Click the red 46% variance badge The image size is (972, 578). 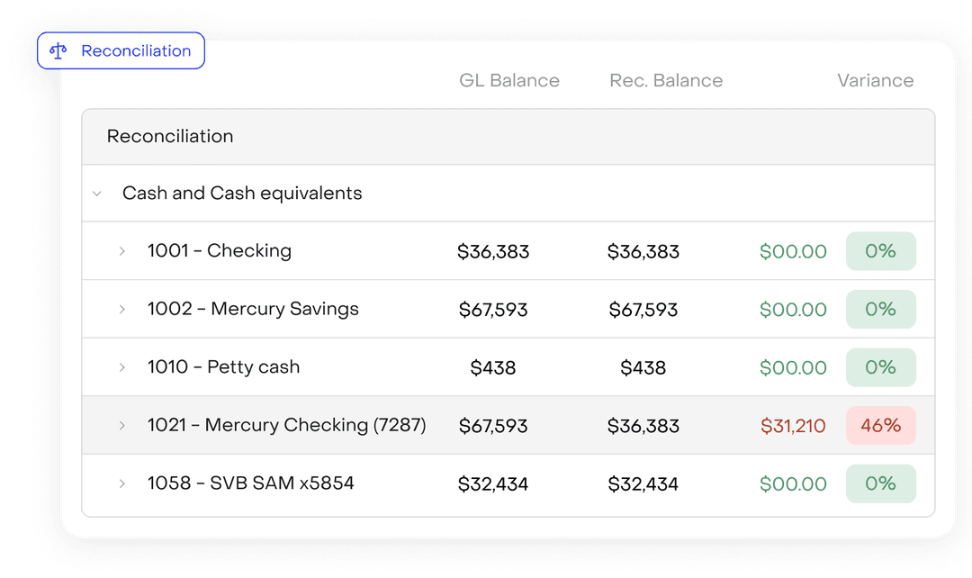pyautogui.click(x=880, y=426)
